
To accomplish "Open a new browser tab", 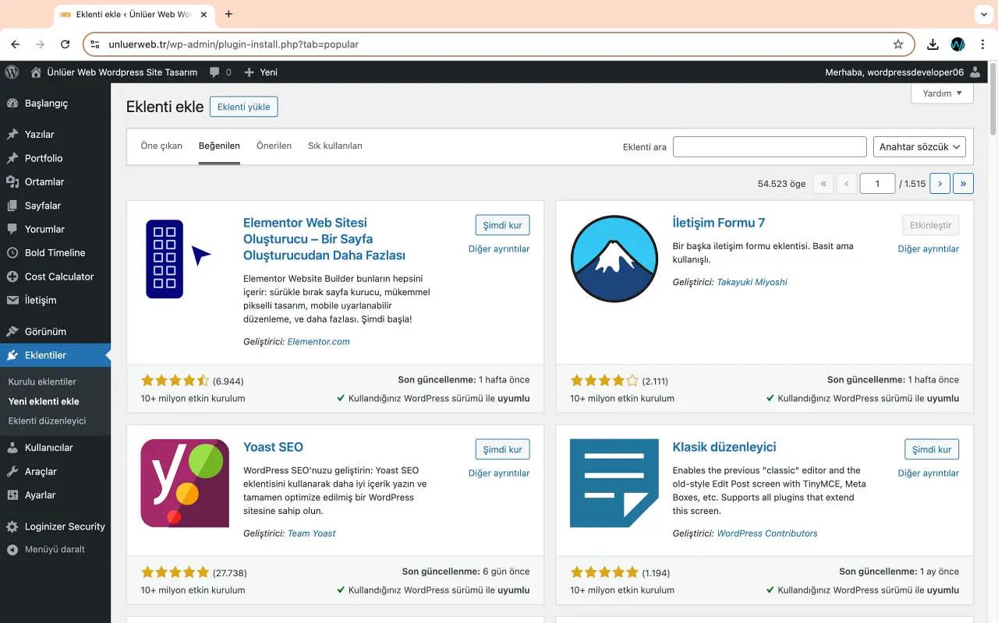I will click(228, 14).
